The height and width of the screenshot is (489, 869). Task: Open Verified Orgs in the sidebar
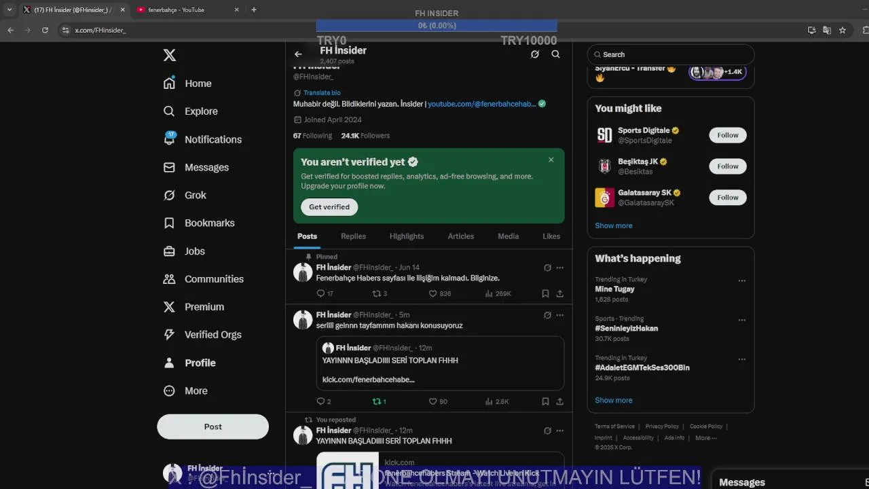(202, 335)
